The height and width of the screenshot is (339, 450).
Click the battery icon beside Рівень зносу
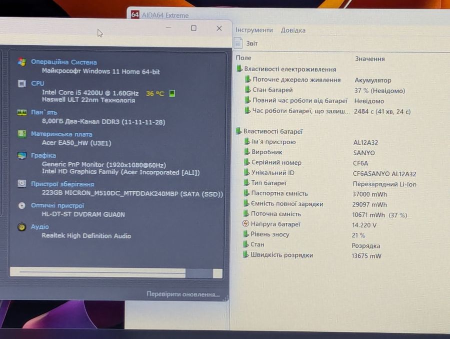(x=245, y=234)
